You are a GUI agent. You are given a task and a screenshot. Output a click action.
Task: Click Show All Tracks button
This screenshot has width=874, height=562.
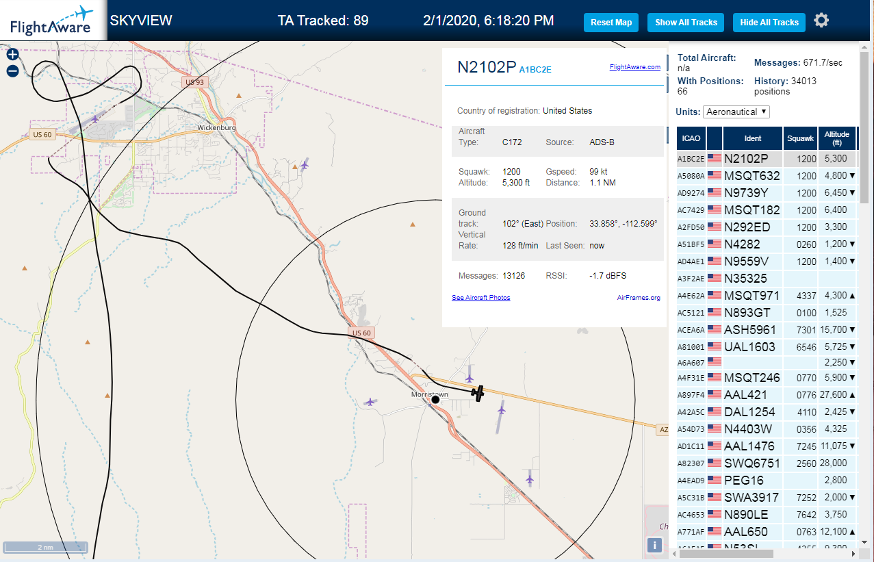[686, 22]
